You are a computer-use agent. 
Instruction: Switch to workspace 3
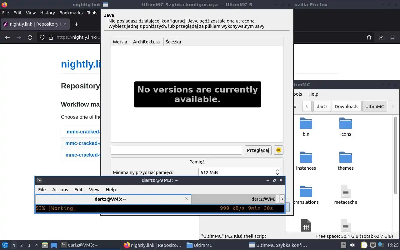29,245
